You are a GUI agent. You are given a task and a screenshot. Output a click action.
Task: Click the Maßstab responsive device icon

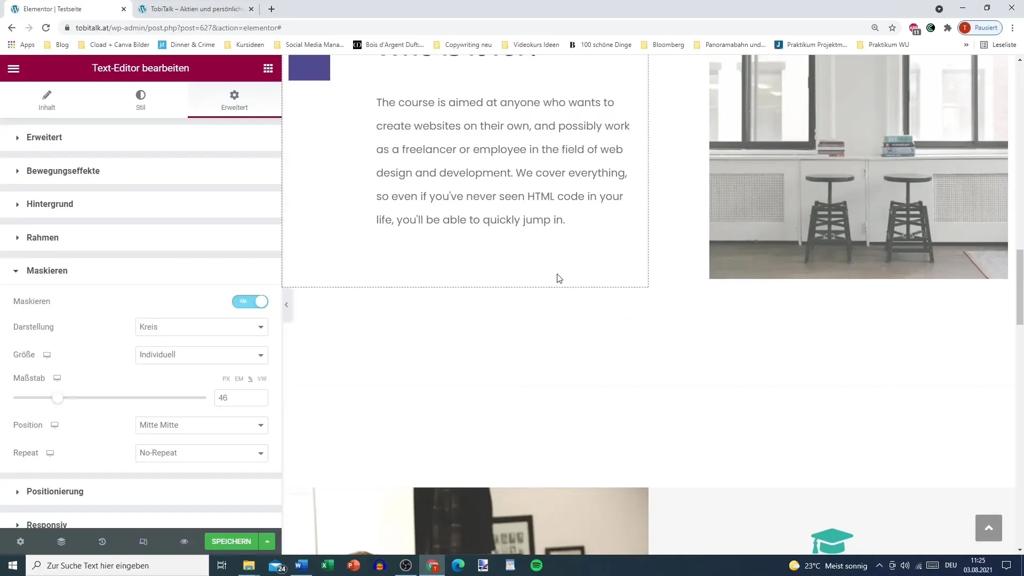(x=57, y=378)
